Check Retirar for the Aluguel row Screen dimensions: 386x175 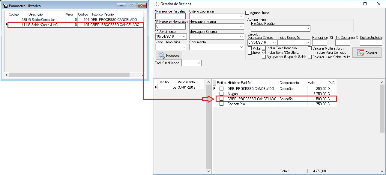[221, 94]
